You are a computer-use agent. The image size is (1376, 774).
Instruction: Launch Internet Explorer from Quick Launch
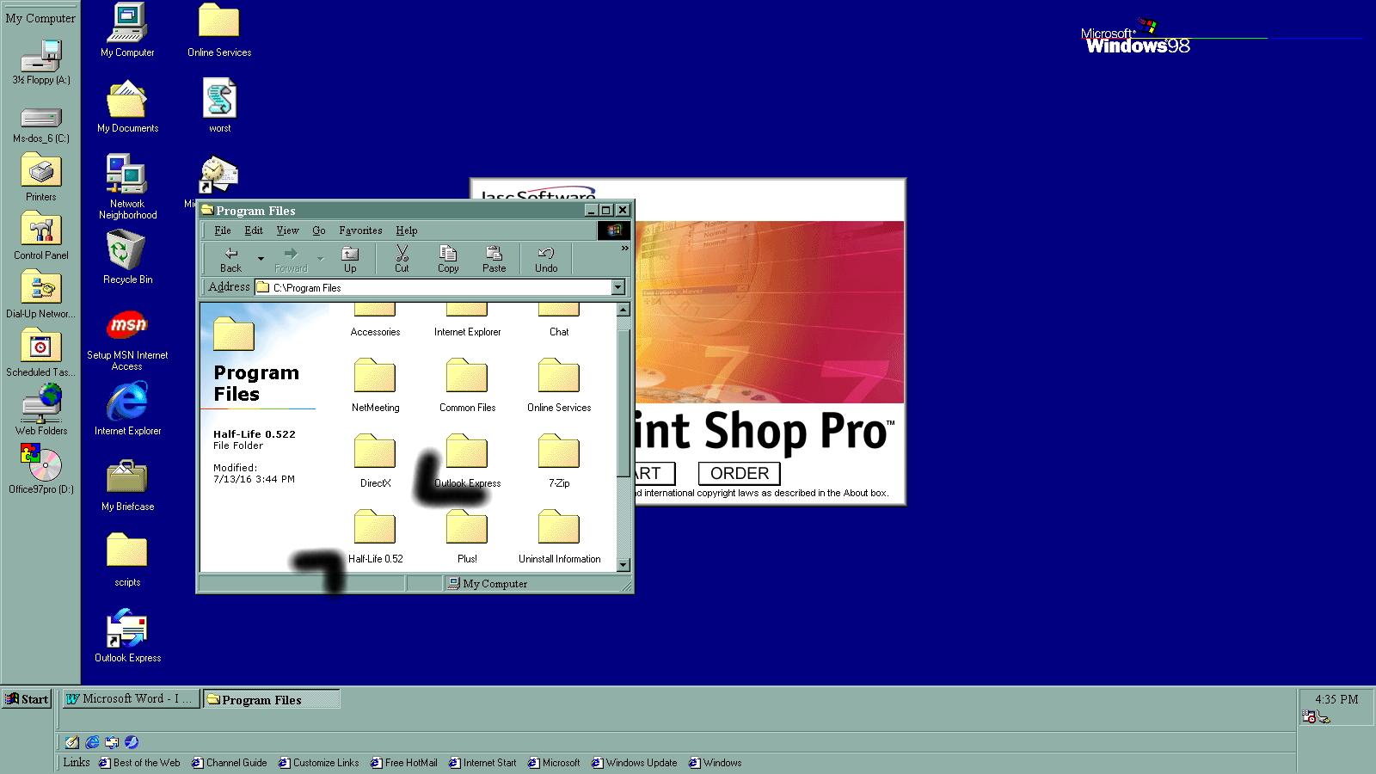pos(92,742)
